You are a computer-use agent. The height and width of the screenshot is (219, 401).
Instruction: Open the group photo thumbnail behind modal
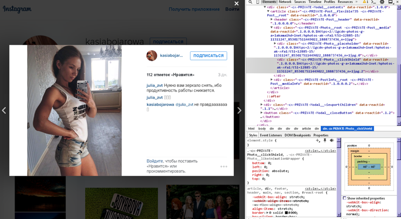203,202
